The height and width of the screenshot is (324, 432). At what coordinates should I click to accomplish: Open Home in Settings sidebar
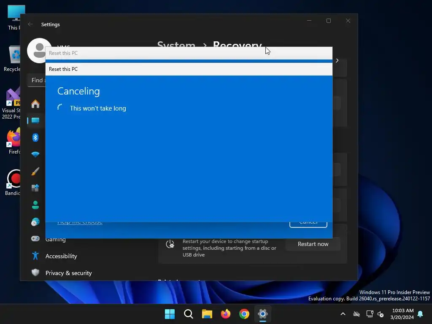pos(35,104)
